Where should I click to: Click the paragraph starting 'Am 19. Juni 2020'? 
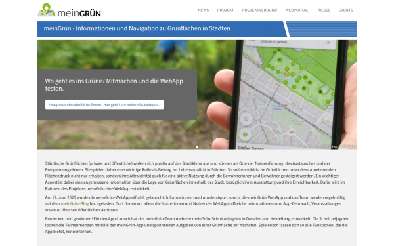[195, 203]
